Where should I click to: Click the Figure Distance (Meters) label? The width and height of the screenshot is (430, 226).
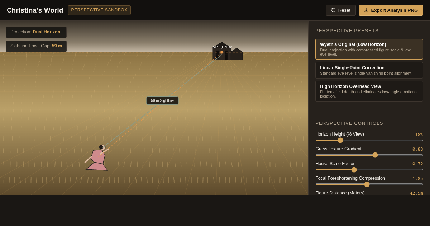[x=340, y=193]
